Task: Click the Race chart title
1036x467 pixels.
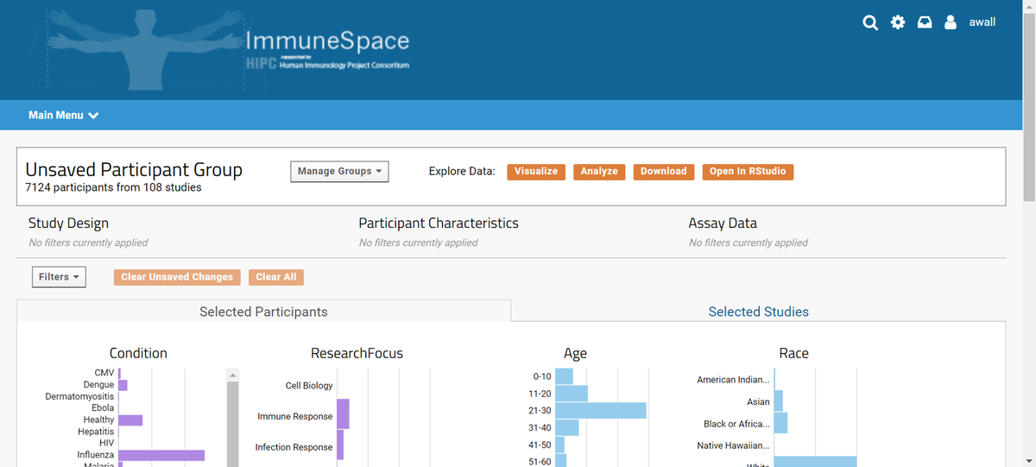Action: 793,353
